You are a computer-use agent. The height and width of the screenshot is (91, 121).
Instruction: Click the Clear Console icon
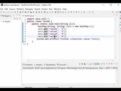pyautogui.click(x=88, y=64)
